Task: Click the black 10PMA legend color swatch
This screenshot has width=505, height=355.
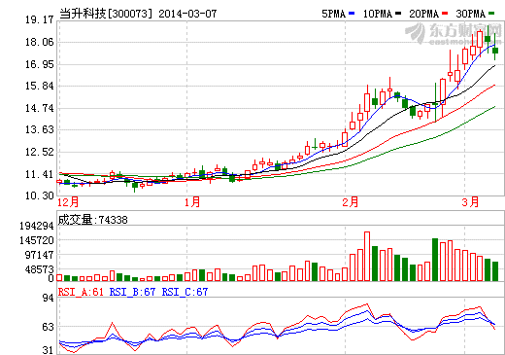Action: coord(398,14)
